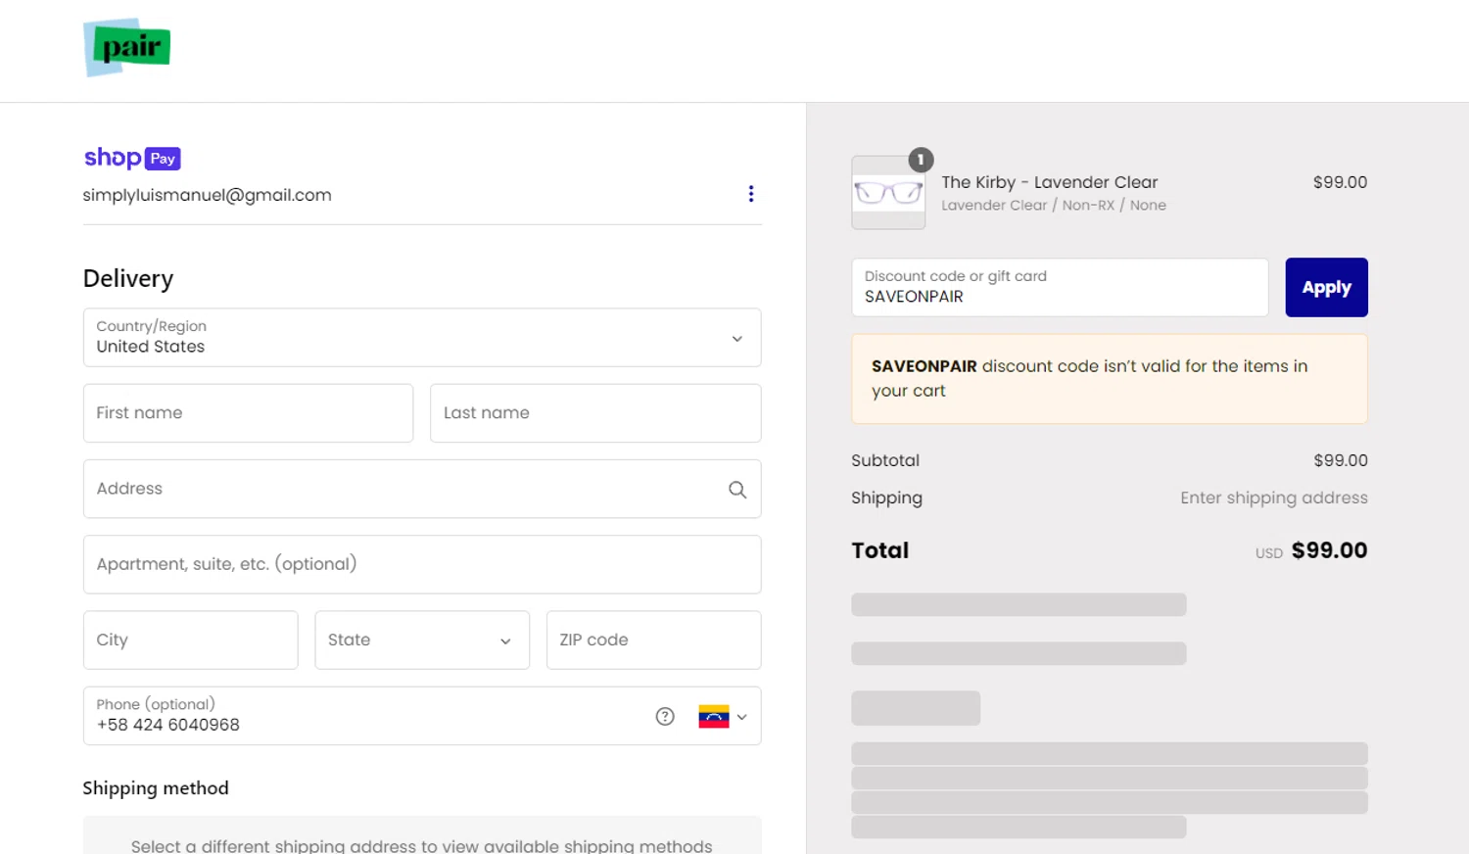Click the First name field
1469x854 pixels.
248,413
